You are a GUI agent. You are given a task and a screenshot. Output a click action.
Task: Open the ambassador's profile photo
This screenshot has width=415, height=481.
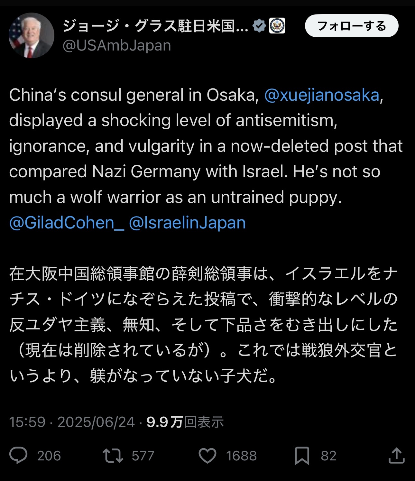point(31,35)
